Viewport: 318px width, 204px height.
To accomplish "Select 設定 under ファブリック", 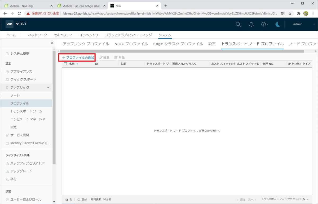I will click(x=14, y=127).
